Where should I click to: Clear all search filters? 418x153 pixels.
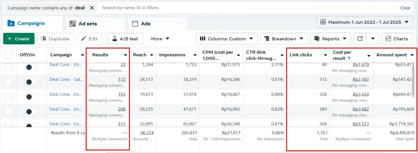pos(405,8)
